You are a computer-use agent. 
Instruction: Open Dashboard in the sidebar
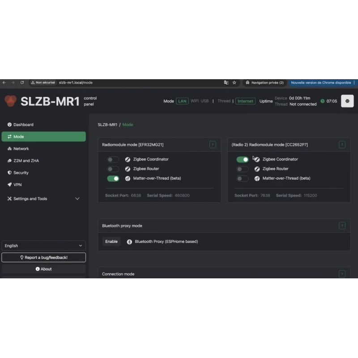tap(23, 125)
